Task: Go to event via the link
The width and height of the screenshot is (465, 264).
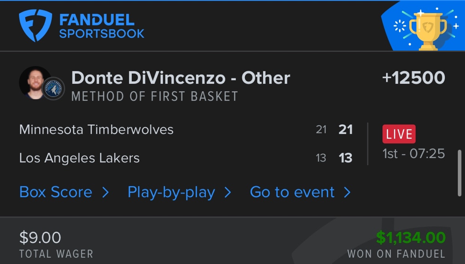Action: click(x=292, y=192)
